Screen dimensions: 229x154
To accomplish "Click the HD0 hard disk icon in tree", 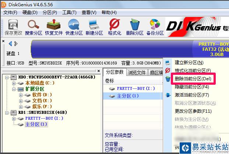I will [x=14, y=77].
